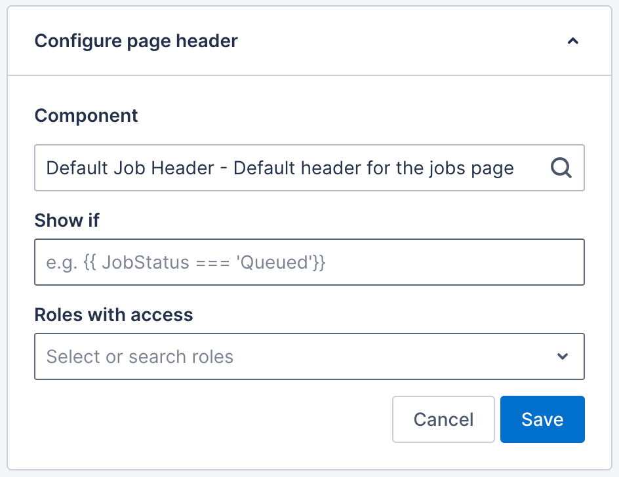Open the Roles with access picker
Viewport: 619px width, 477px height.
[x=308, y=356]
